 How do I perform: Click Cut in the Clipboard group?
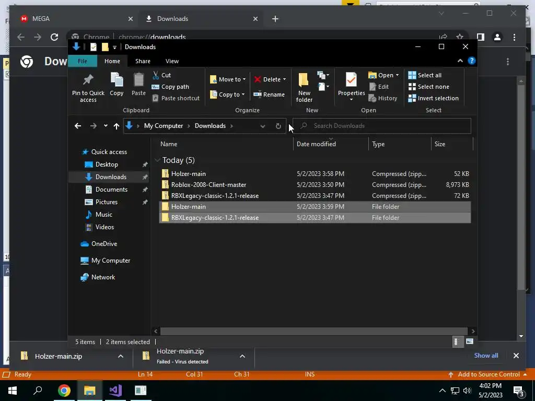(x=162, y=75)
